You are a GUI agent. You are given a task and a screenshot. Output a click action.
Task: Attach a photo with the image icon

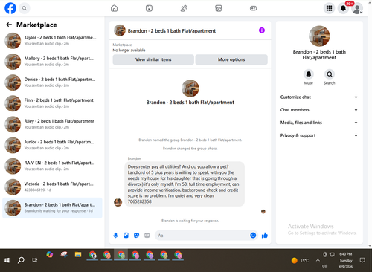126,236
